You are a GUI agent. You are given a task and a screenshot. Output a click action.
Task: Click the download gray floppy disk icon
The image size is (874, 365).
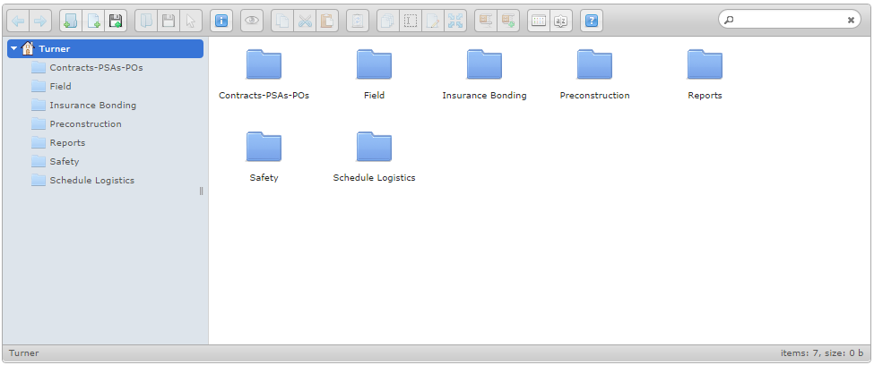tap(169, 21)
